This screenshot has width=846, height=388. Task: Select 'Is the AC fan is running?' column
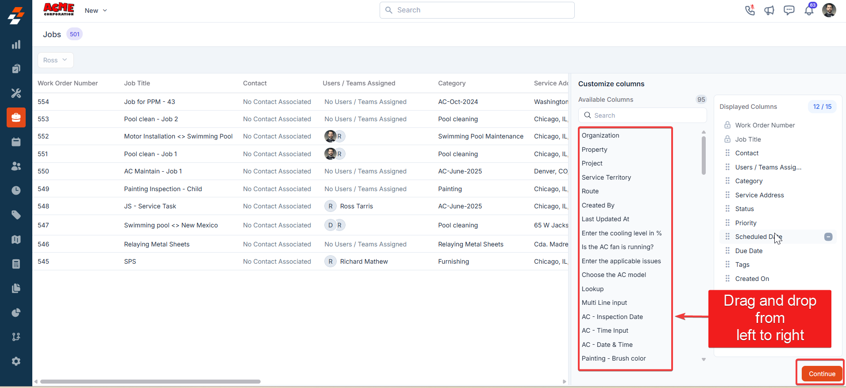618,247
